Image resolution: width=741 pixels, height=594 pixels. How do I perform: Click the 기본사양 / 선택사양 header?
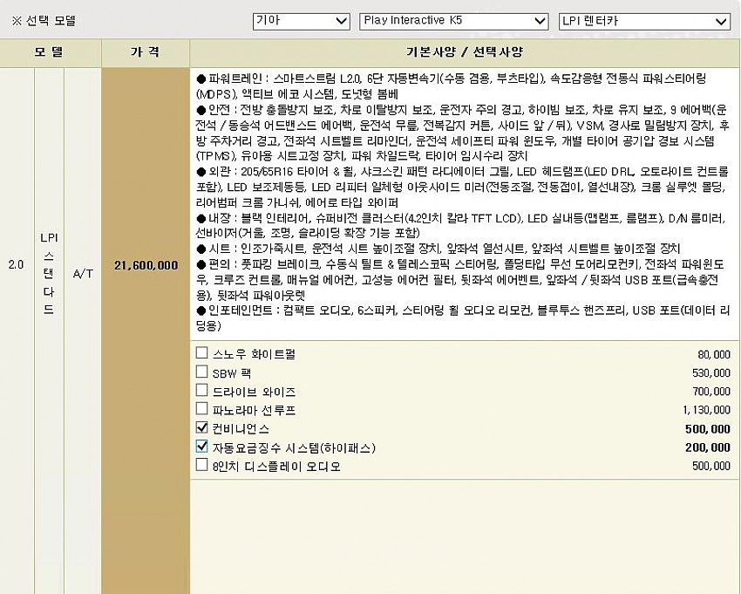[x=464, y=52]
